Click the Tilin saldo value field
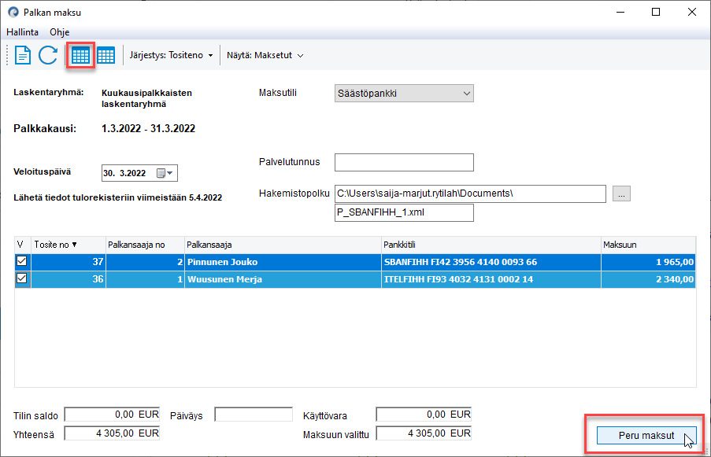 click(x=112, y=415)
